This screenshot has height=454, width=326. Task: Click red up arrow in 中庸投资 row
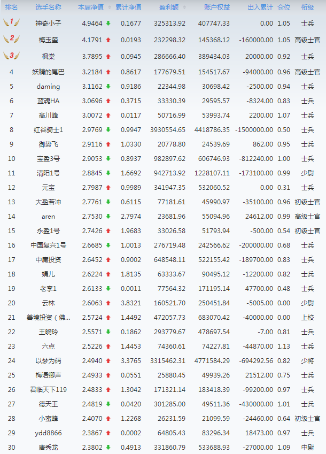108,260
